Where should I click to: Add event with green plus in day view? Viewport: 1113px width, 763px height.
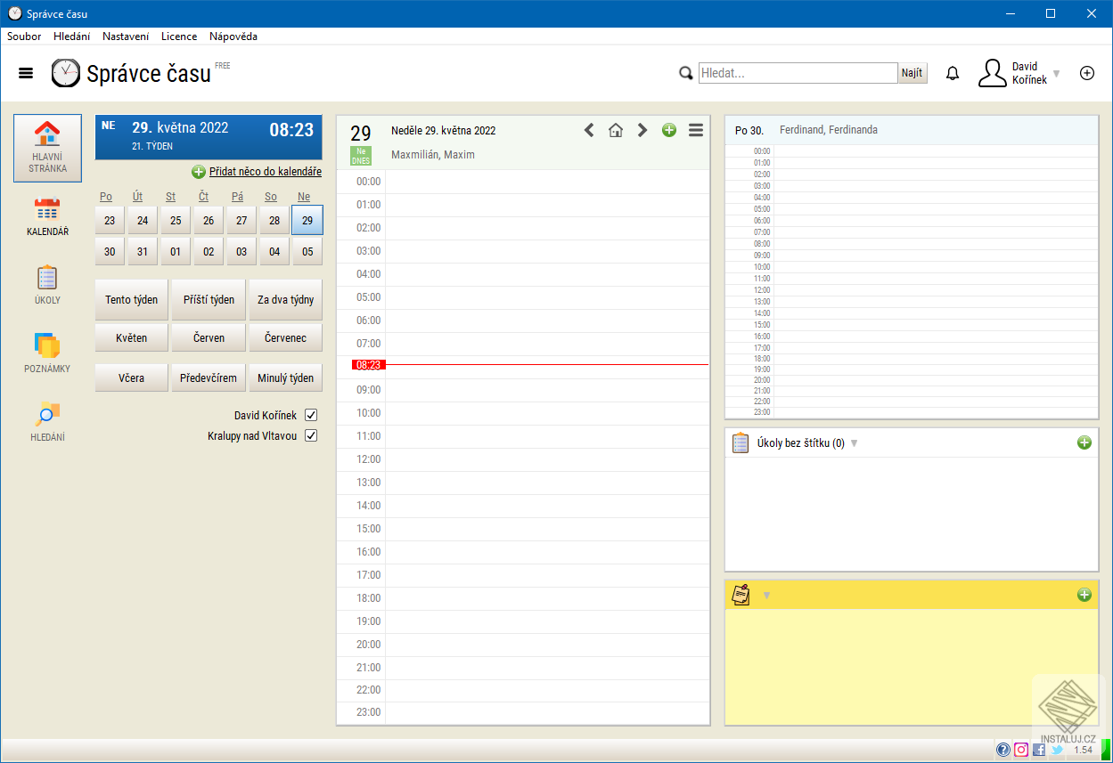[x=669, y=130]
